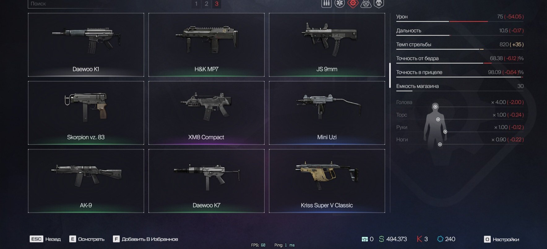
Task: Select the engineer class gear icon
Action: click(352, 3)
